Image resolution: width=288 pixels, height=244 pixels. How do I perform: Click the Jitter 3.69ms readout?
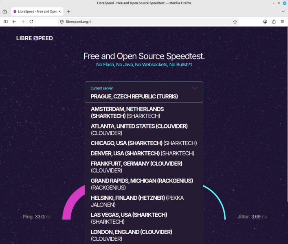tap(252, 217)
